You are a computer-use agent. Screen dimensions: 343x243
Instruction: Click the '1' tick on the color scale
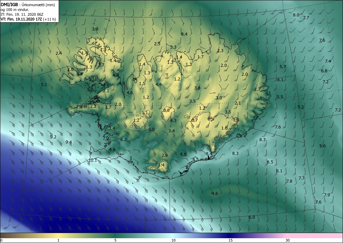click(58, 241)
